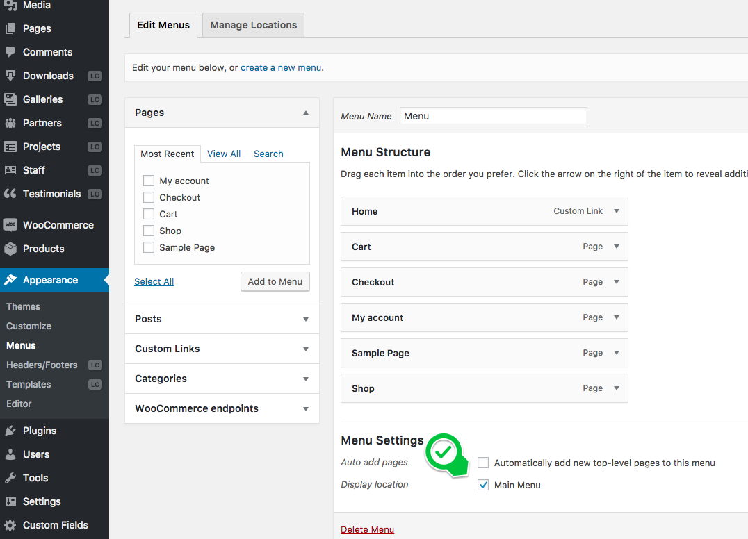Check the Checkout page checkbox
The image size is (748, 539).
pos(149,197)
